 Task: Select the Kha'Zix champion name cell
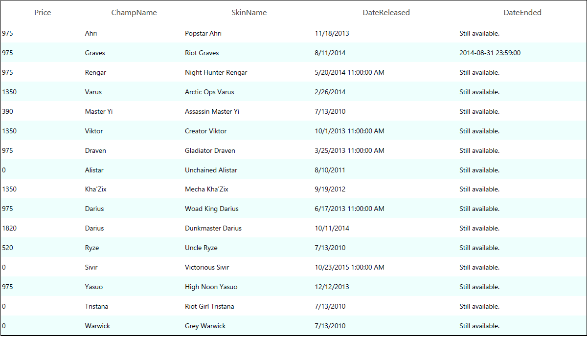tap(95, 189)
